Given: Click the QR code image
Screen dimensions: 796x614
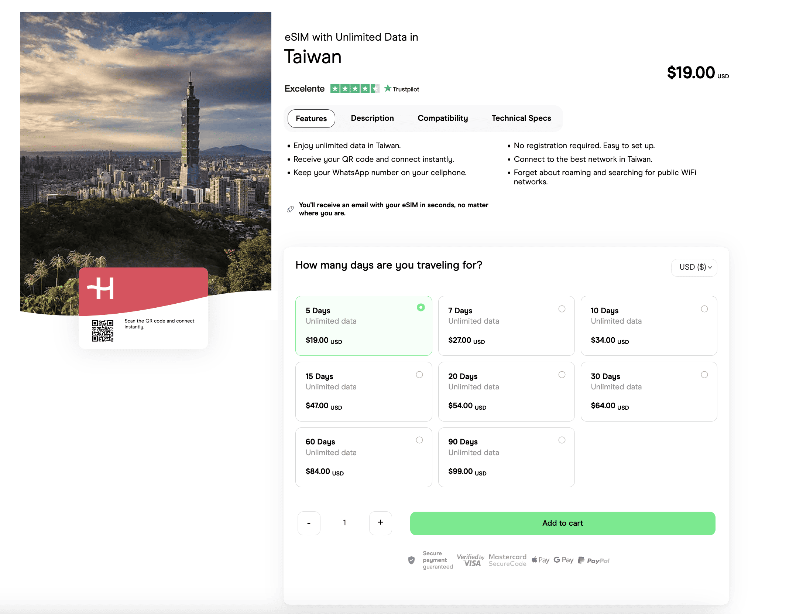Looking at the screenshot, I should click(103, 331).
